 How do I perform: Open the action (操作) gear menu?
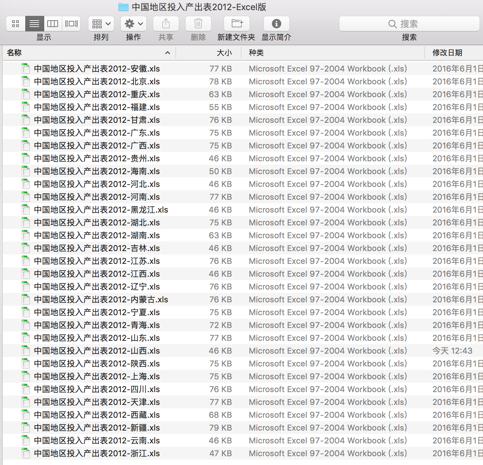(x=134, y=24)
